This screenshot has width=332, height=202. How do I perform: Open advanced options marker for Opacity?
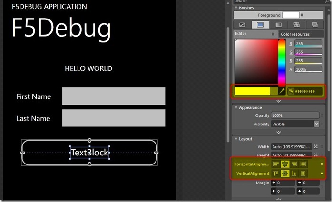[322, 115]
